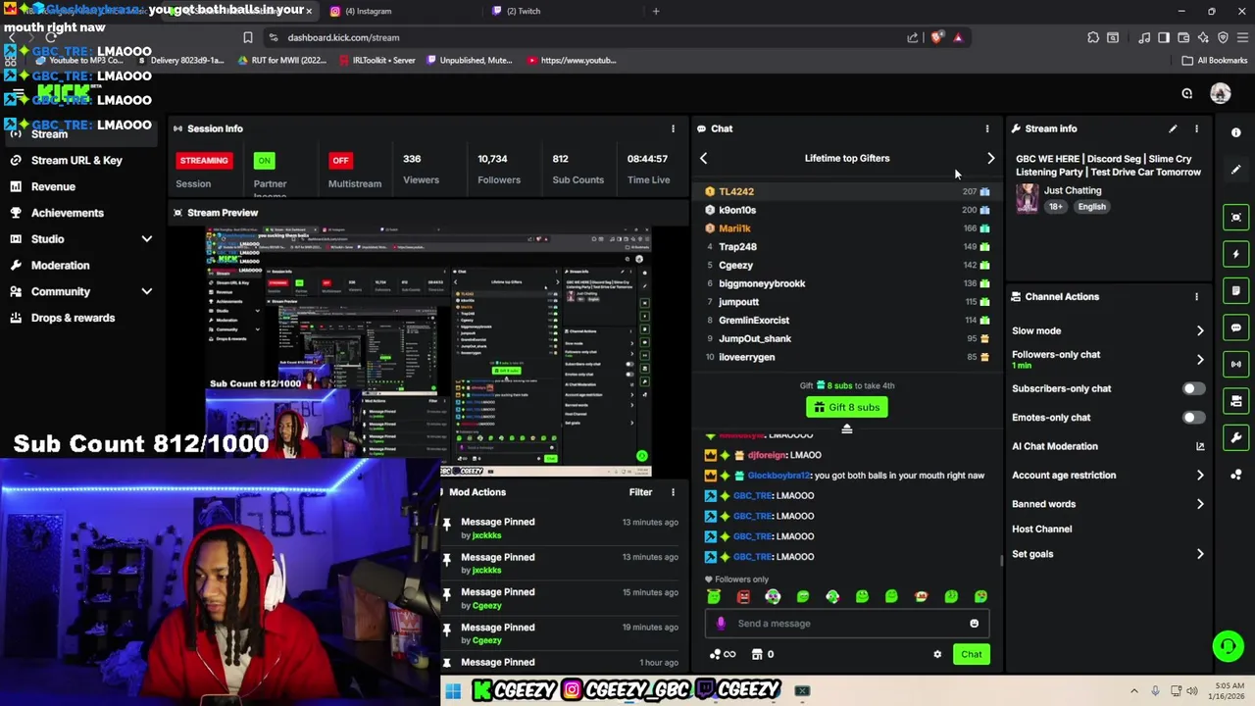Open Moderation in sidebar
The height and width of the screenshot is (706, 1255).
point(60,265)
